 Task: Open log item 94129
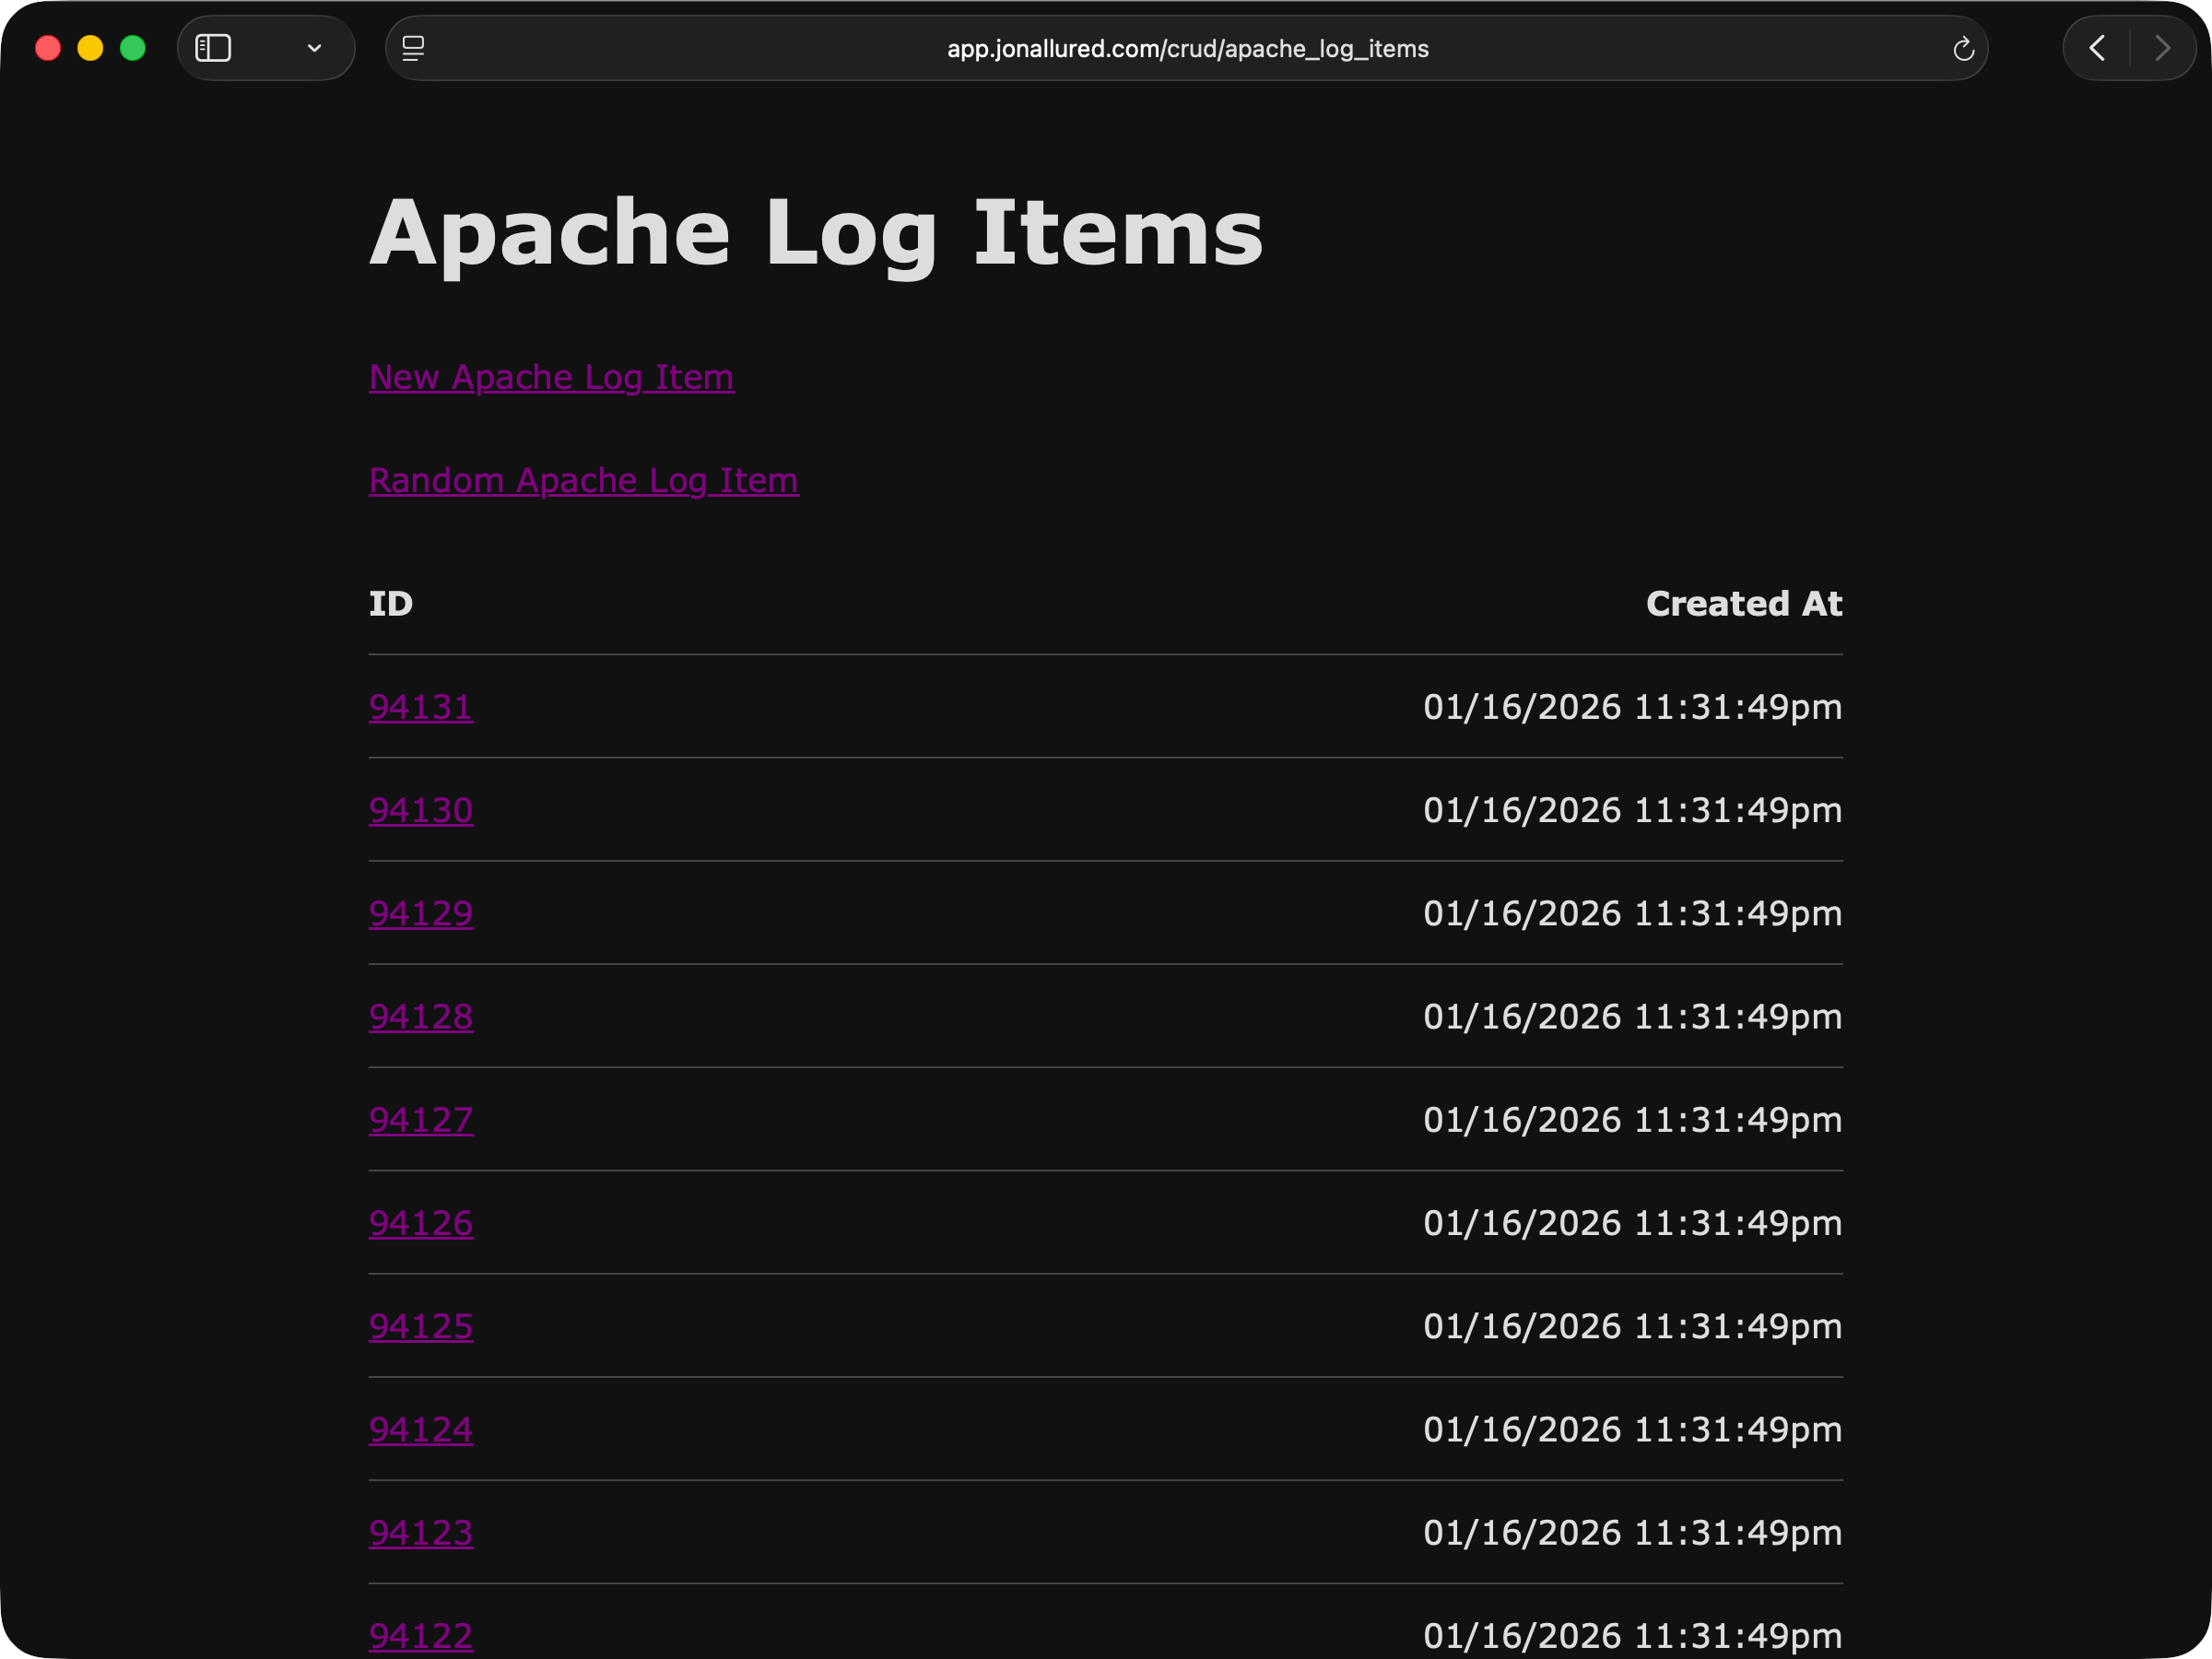click(x=420, y=913)
